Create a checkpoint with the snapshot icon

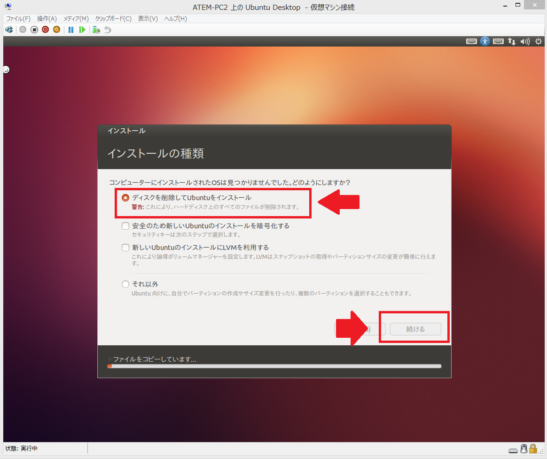pyautogui.click(x=96, y=30)
